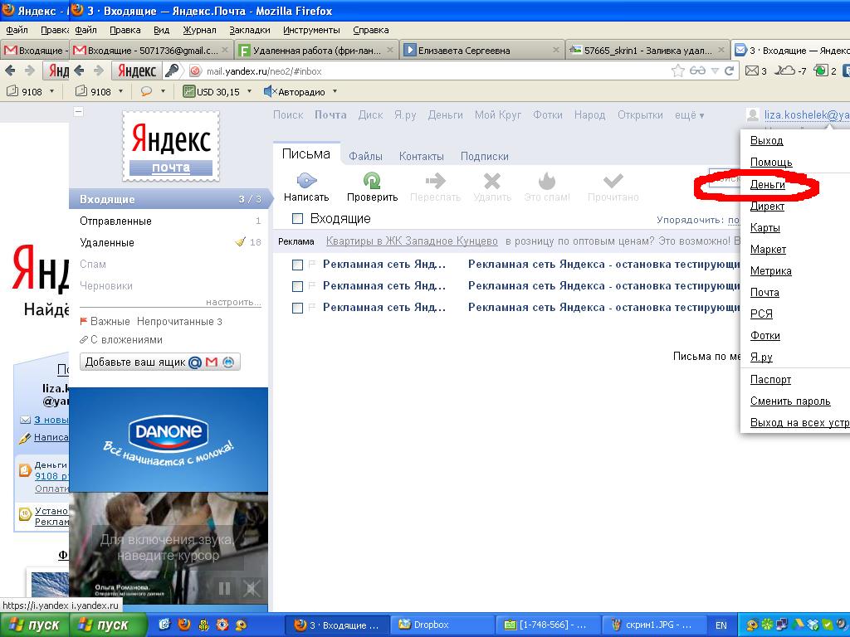This screenshot has height=637, width=850.
Task: Click the weather widget showing -7
Action: (790, 71)
